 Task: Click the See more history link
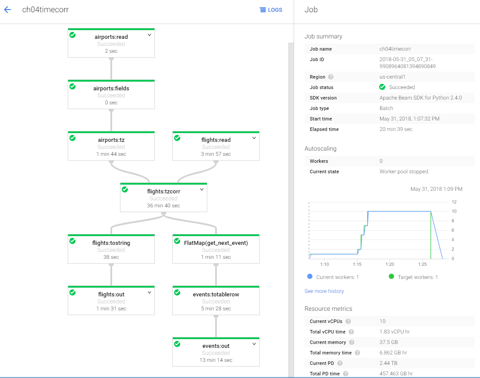(324, 291)
